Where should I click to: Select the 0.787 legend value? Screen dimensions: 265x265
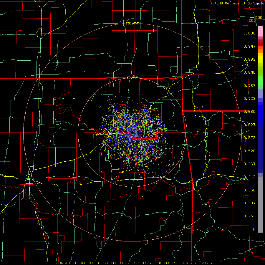tap(249, 85)
